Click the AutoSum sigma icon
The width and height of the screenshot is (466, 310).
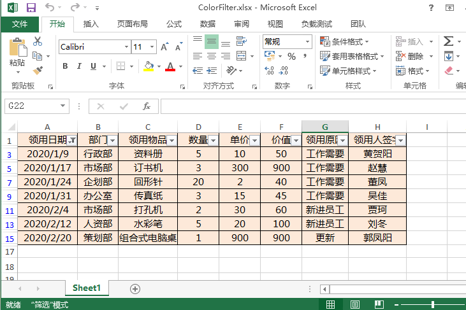pyautogui.click(x=448, y=41)
